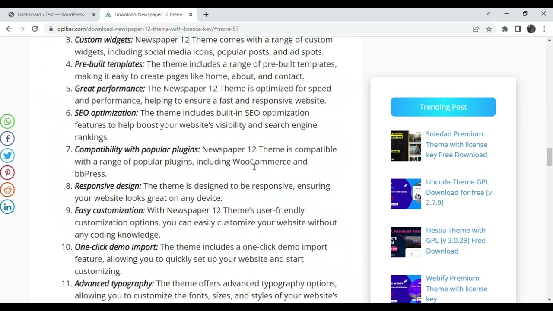Screen dimensions: 553x311
Task: Click the 'Pre-built templates:' heading text
Action: (x=109, y=64)
